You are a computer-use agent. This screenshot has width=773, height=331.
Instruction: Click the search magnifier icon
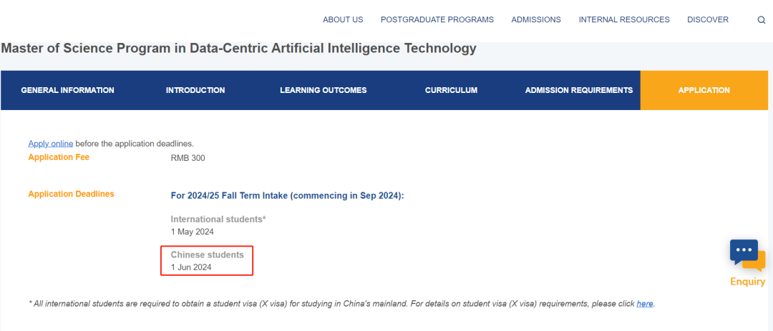(762, 20)
